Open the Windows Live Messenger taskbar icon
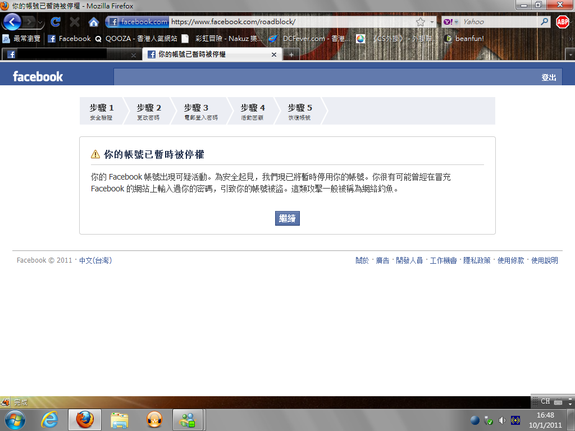Viewport: 575px width, 431px height. [x=188, y=420]
